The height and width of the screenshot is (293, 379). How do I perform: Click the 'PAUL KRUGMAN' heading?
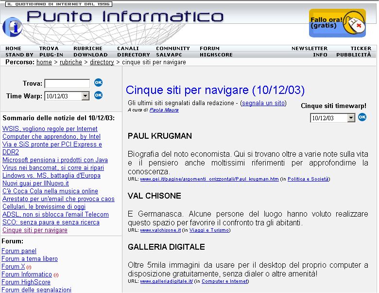pyautogui.click(x=160, y=136)
